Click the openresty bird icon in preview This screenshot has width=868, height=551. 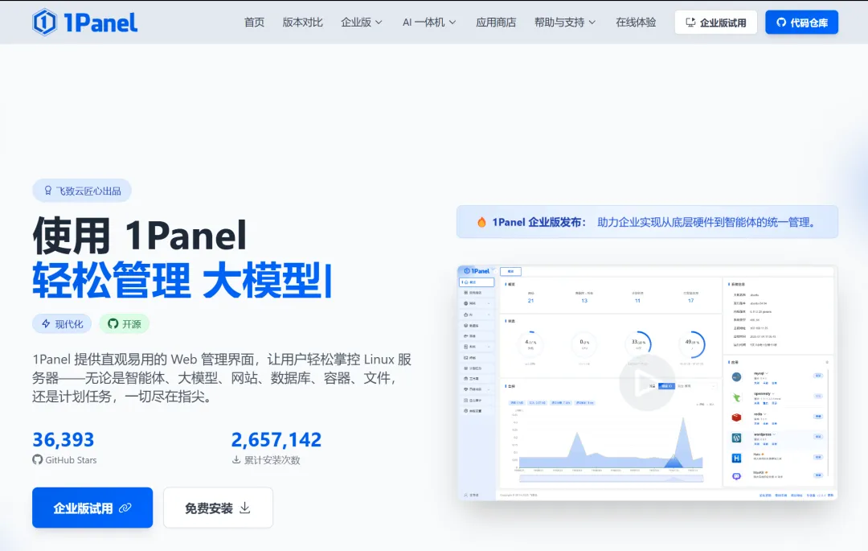[736, 397]
